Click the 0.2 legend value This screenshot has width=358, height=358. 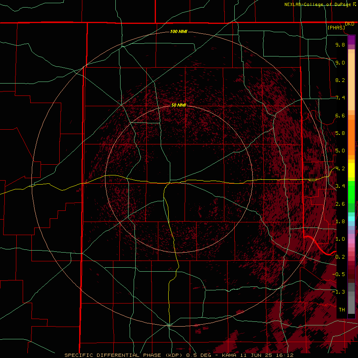coord(340,257)
